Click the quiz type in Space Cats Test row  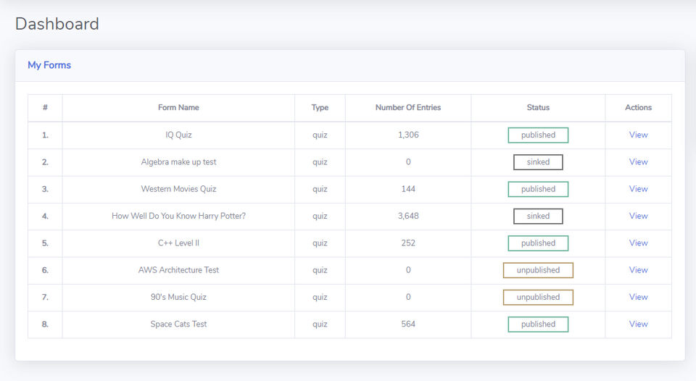(320, 325)
